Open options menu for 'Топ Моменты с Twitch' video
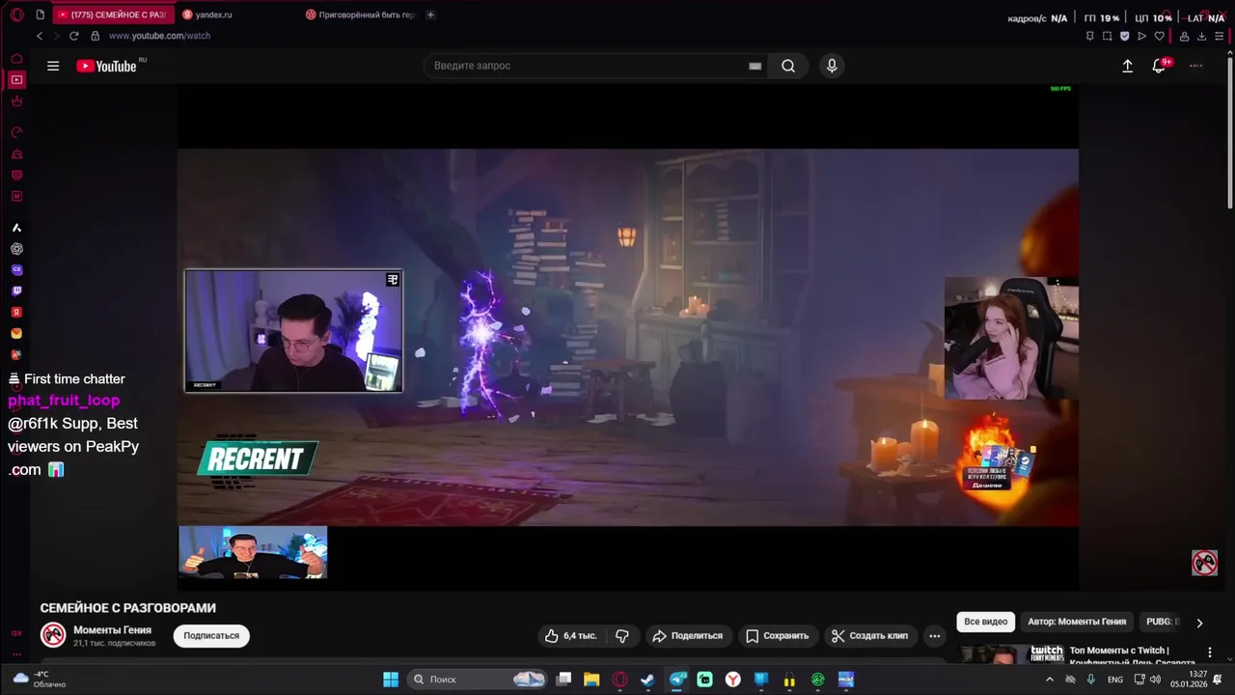Image resolution: width=1235 pixels, height=695 pixels. pyautogui.click(x=1210, y=653)
